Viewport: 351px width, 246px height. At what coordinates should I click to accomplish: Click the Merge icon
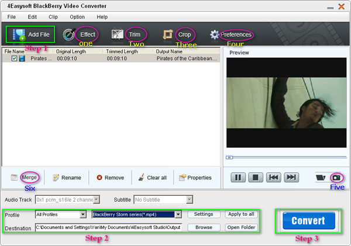click(x=14, y=178)
